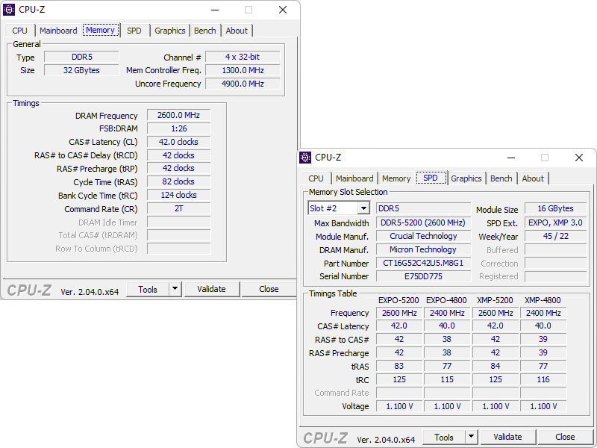Click the 4 x 32-bit Channel value
Screen dimensions: 597x448
243,57
